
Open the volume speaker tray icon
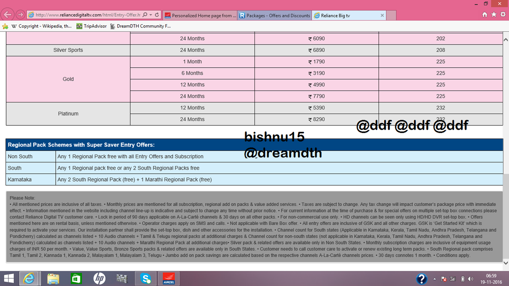pyautogui.click(x=471, y=279)
